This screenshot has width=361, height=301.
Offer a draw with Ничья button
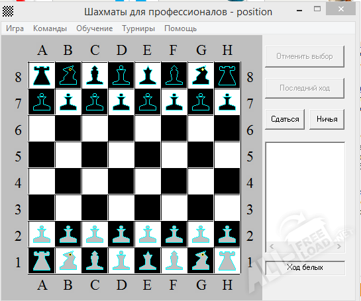click(x=327, y=119)
